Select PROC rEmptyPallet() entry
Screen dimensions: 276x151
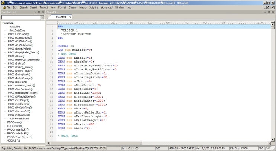(19, 49)
